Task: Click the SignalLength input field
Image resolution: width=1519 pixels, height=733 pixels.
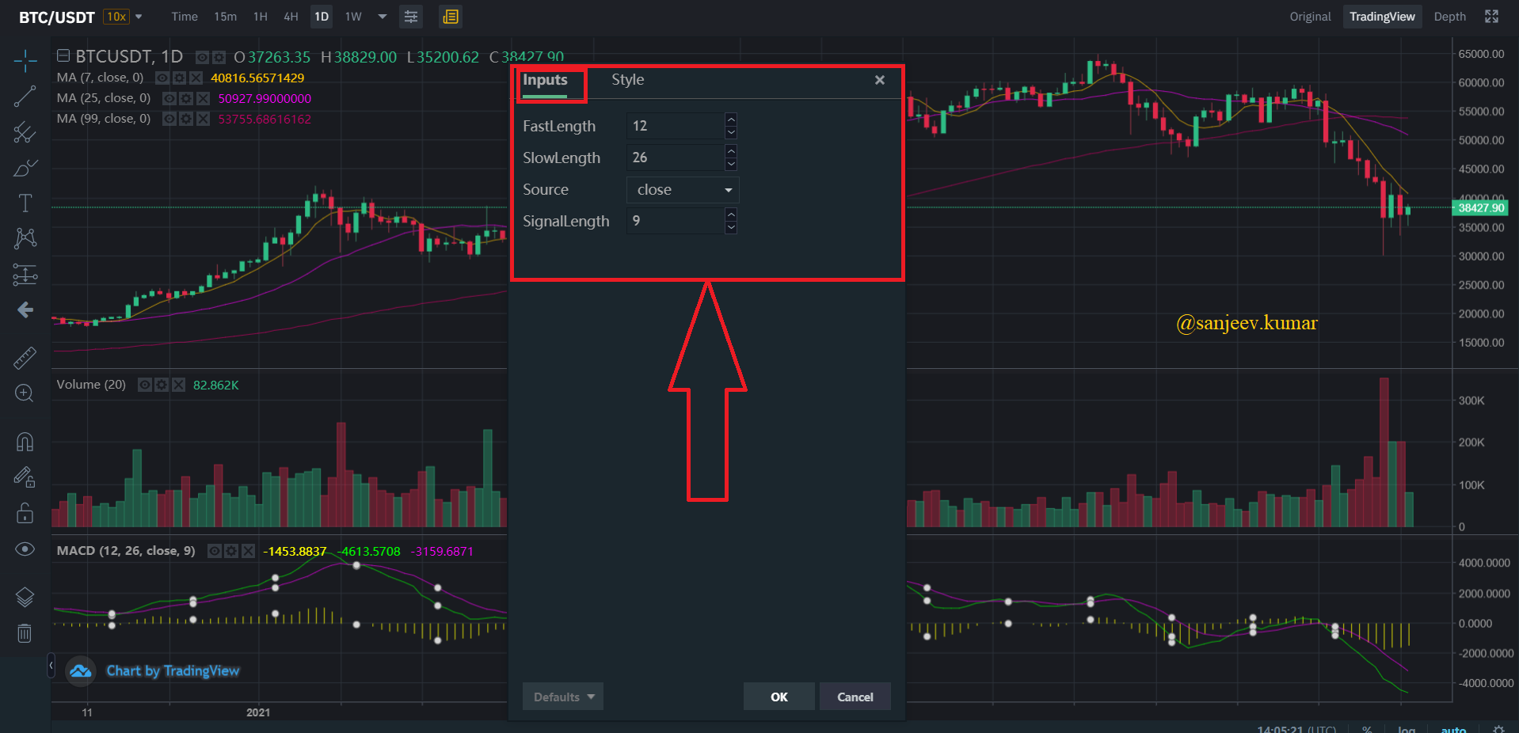Action: 676,221
